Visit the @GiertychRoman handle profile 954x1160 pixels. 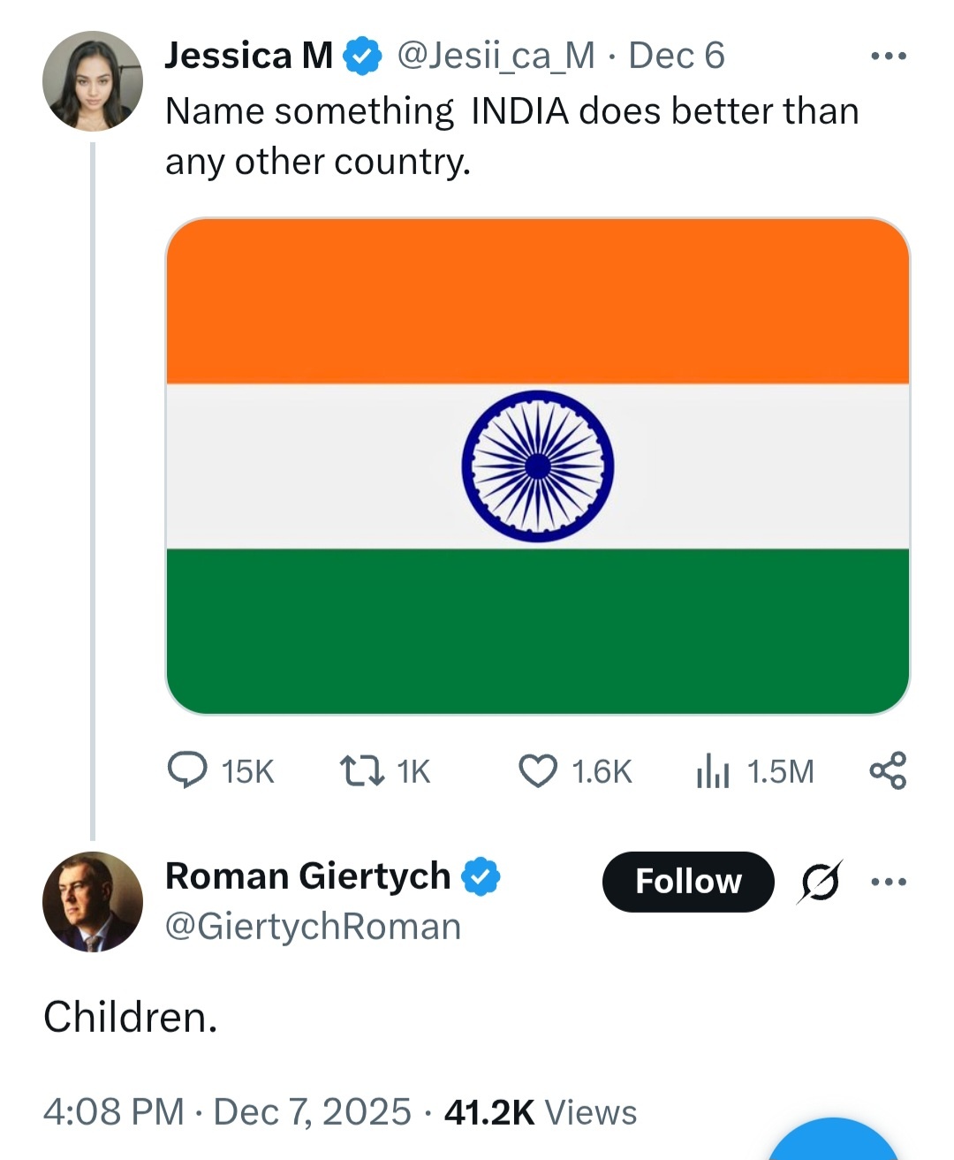tap(313, 927)
